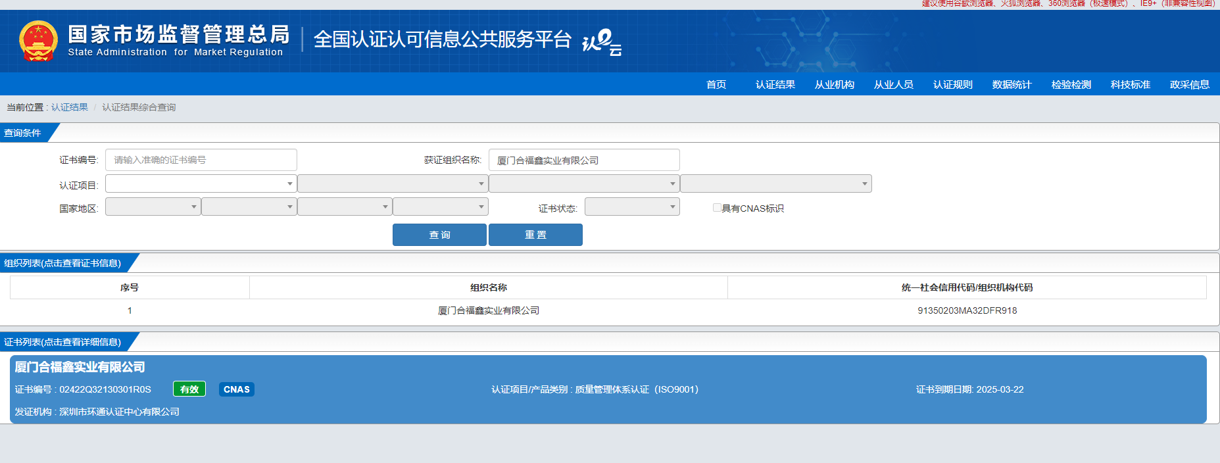Image resolution: width=1220 pixels, height=463 pixels.
Task: Open the first 认证项目 dropdown
Action: coord(201,183)
